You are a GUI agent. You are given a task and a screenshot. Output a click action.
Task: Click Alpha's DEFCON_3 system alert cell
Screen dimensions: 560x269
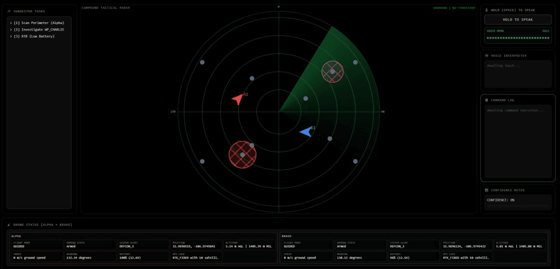[x=143, y=245]
